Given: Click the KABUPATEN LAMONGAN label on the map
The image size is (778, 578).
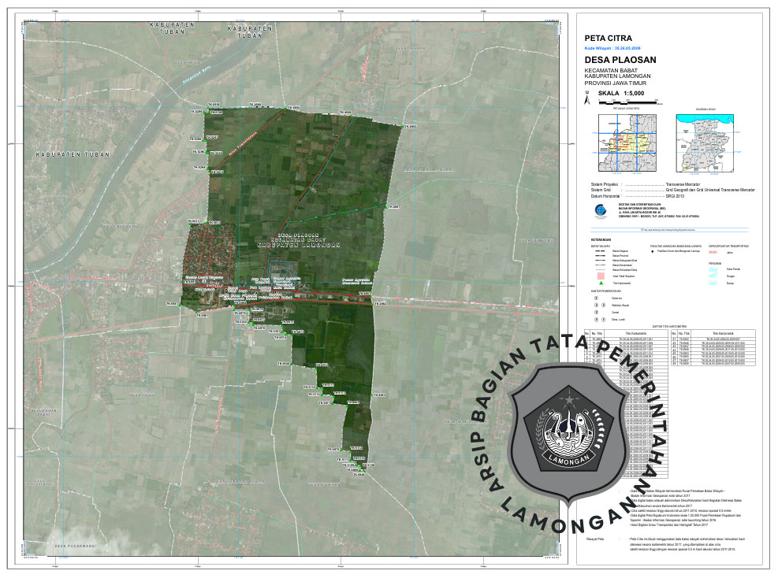Looking at the screenshot, I should click(299, 245).
